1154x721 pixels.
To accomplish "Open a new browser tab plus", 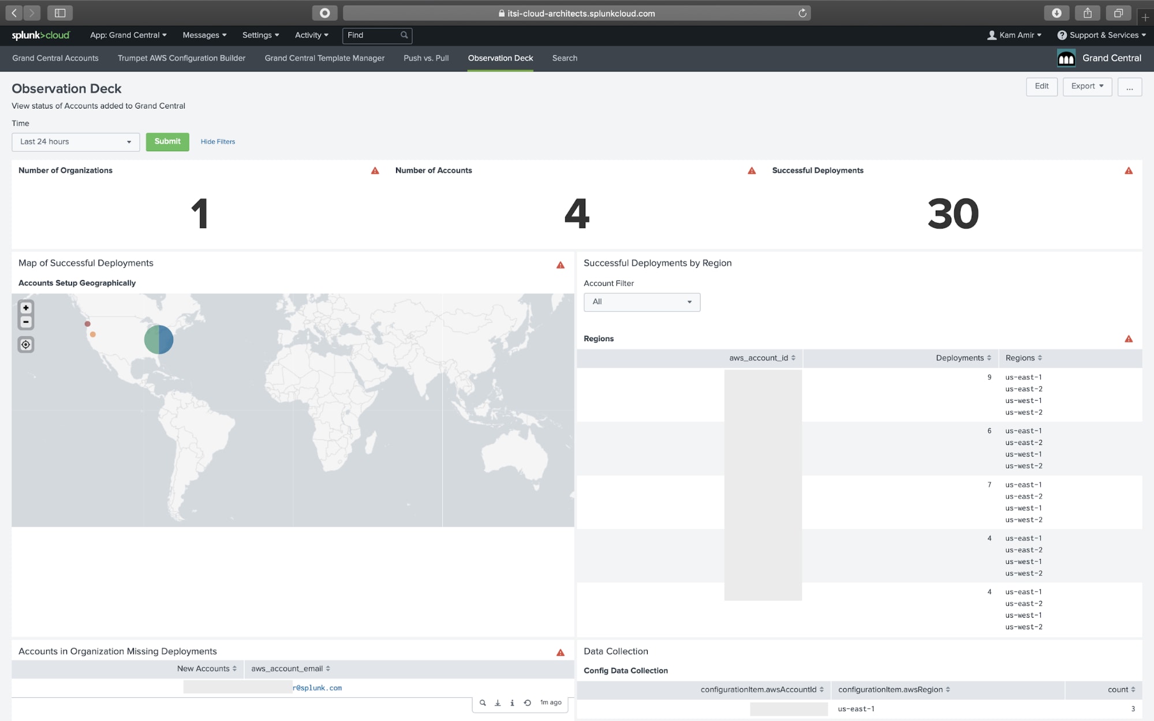I will click(x=1145, y=17).
